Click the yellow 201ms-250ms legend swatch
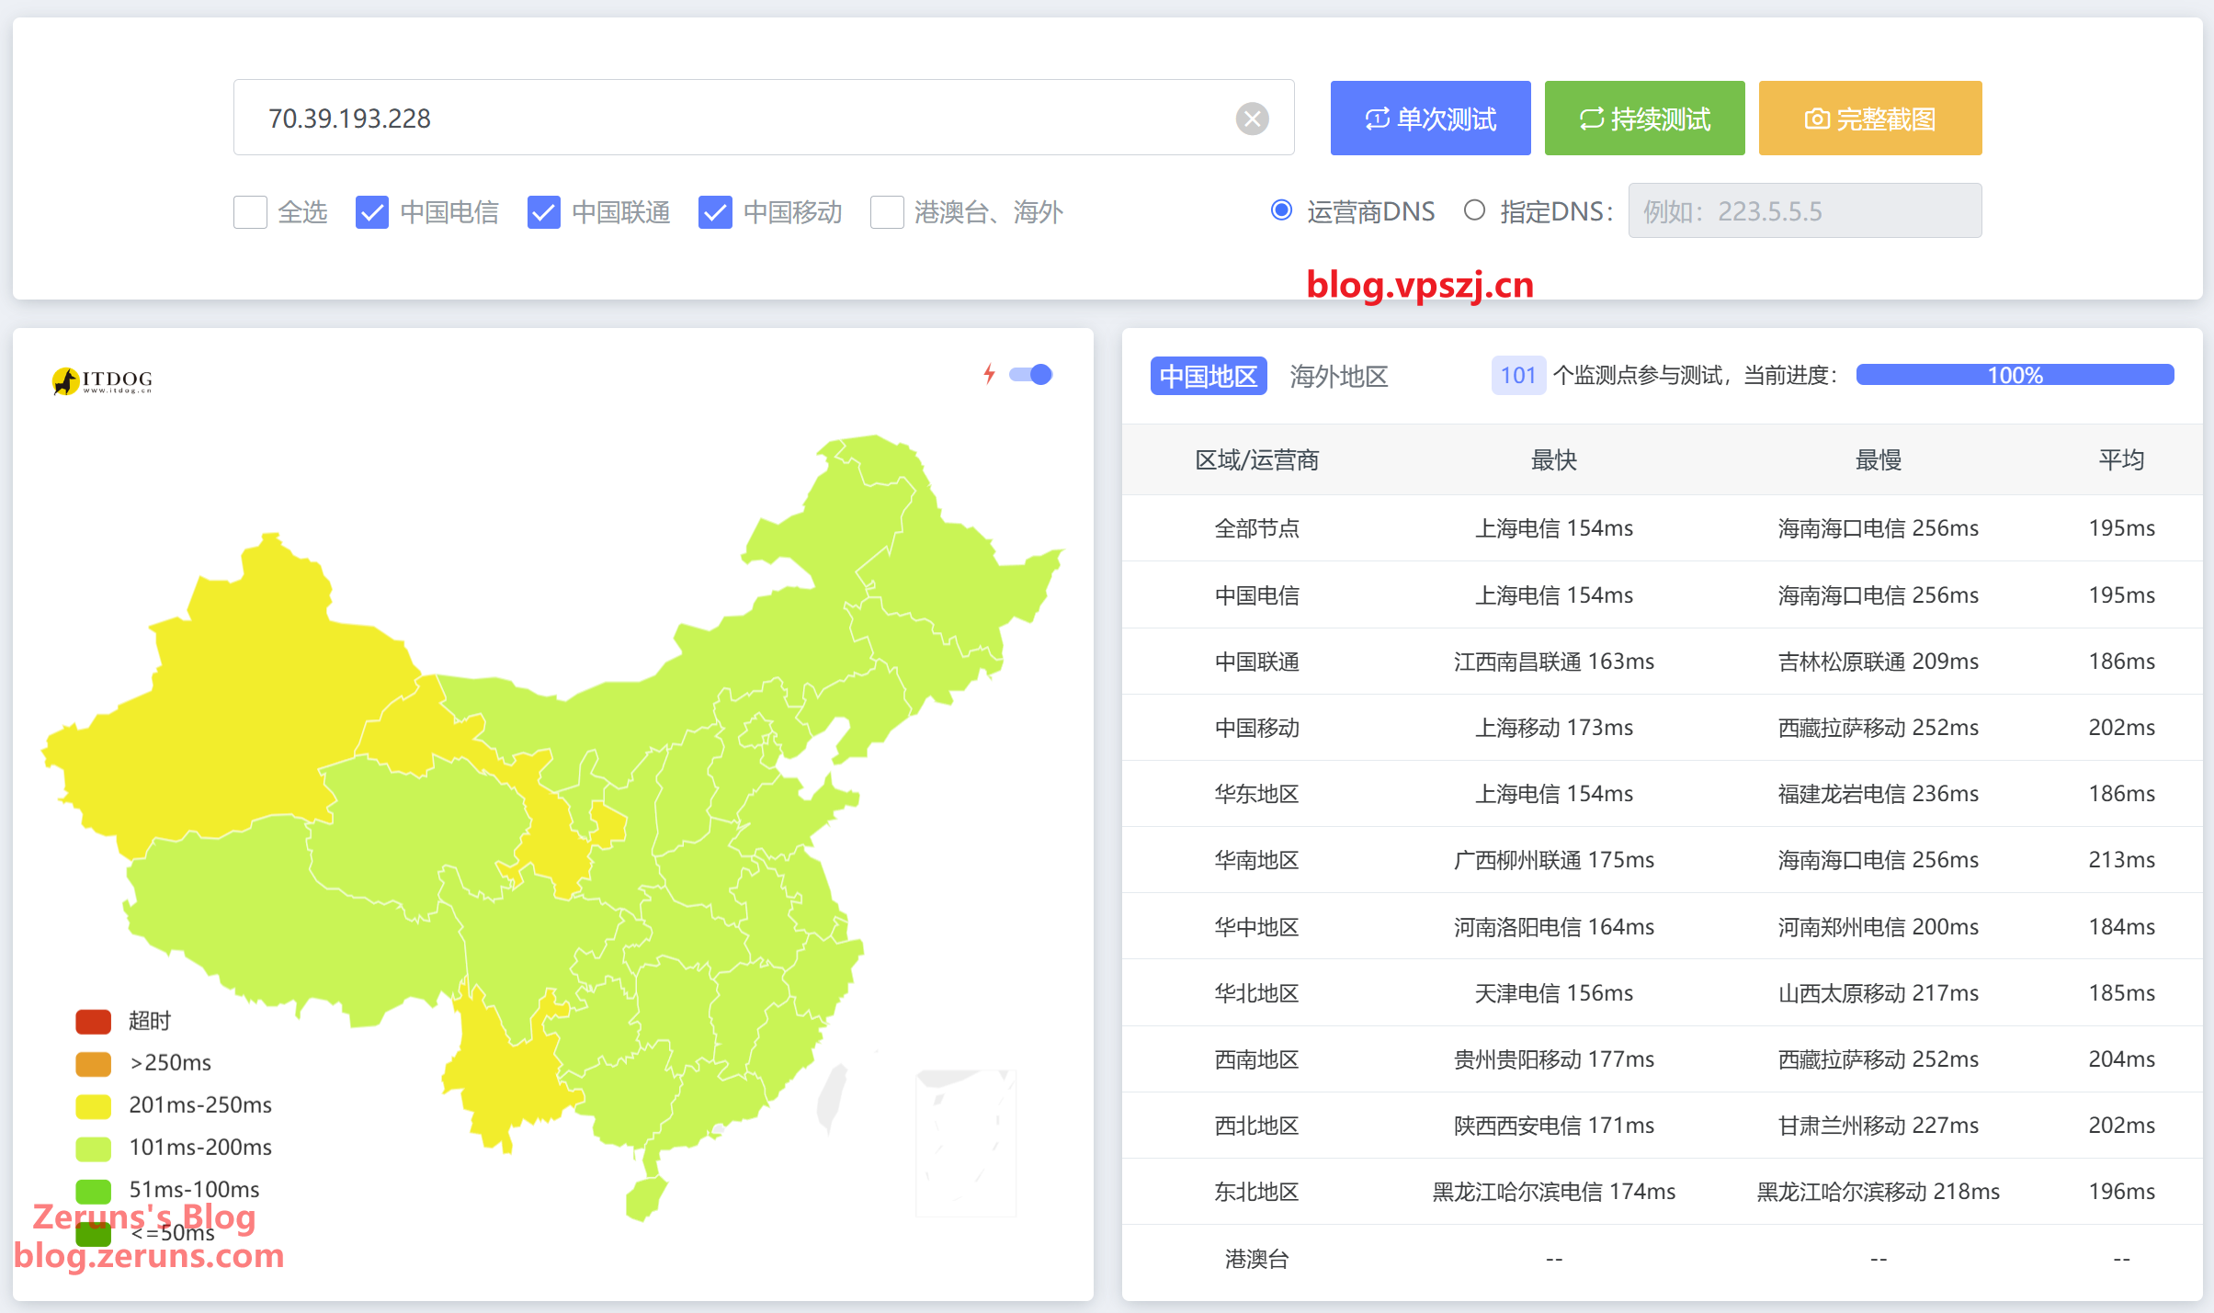 (94, 1105)
